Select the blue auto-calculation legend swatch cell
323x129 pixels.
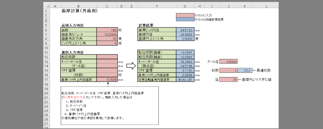[185, 20]
